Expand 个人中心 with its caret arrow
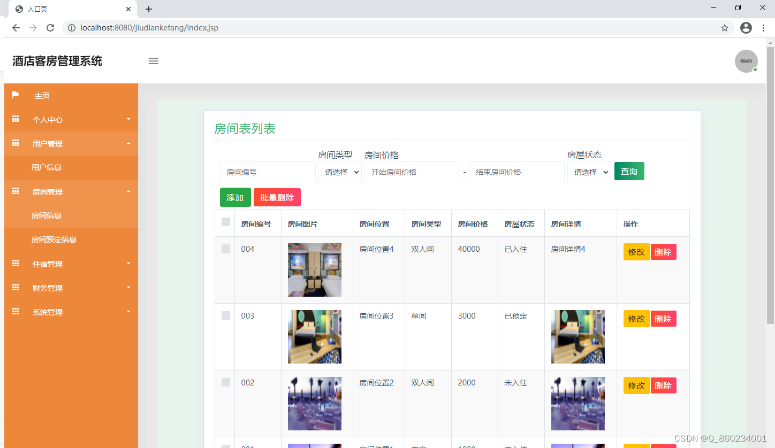The width and height of the screenshot is (775, 448). click(128, 119)
